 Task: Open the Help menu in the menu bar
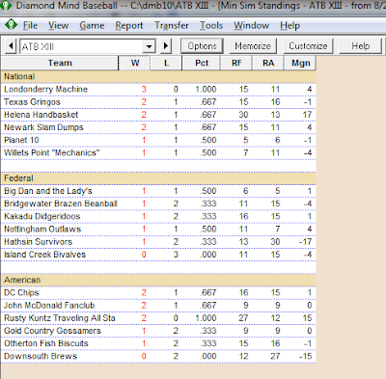[289, 25]
